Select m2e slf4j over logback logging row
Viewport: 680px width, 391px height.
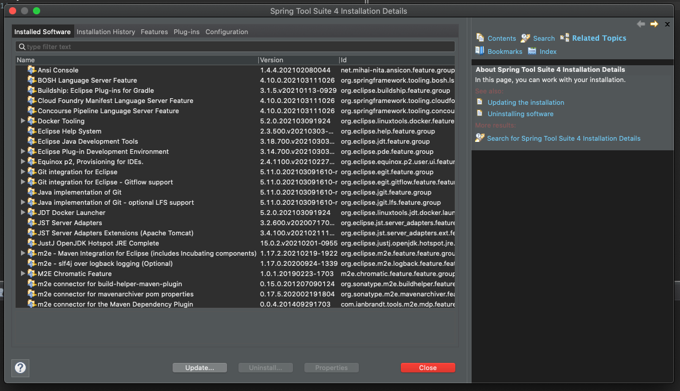pos(235,263)
